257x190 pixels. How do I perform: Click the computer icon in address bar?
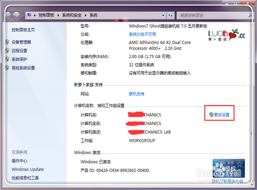click(29, 15)
